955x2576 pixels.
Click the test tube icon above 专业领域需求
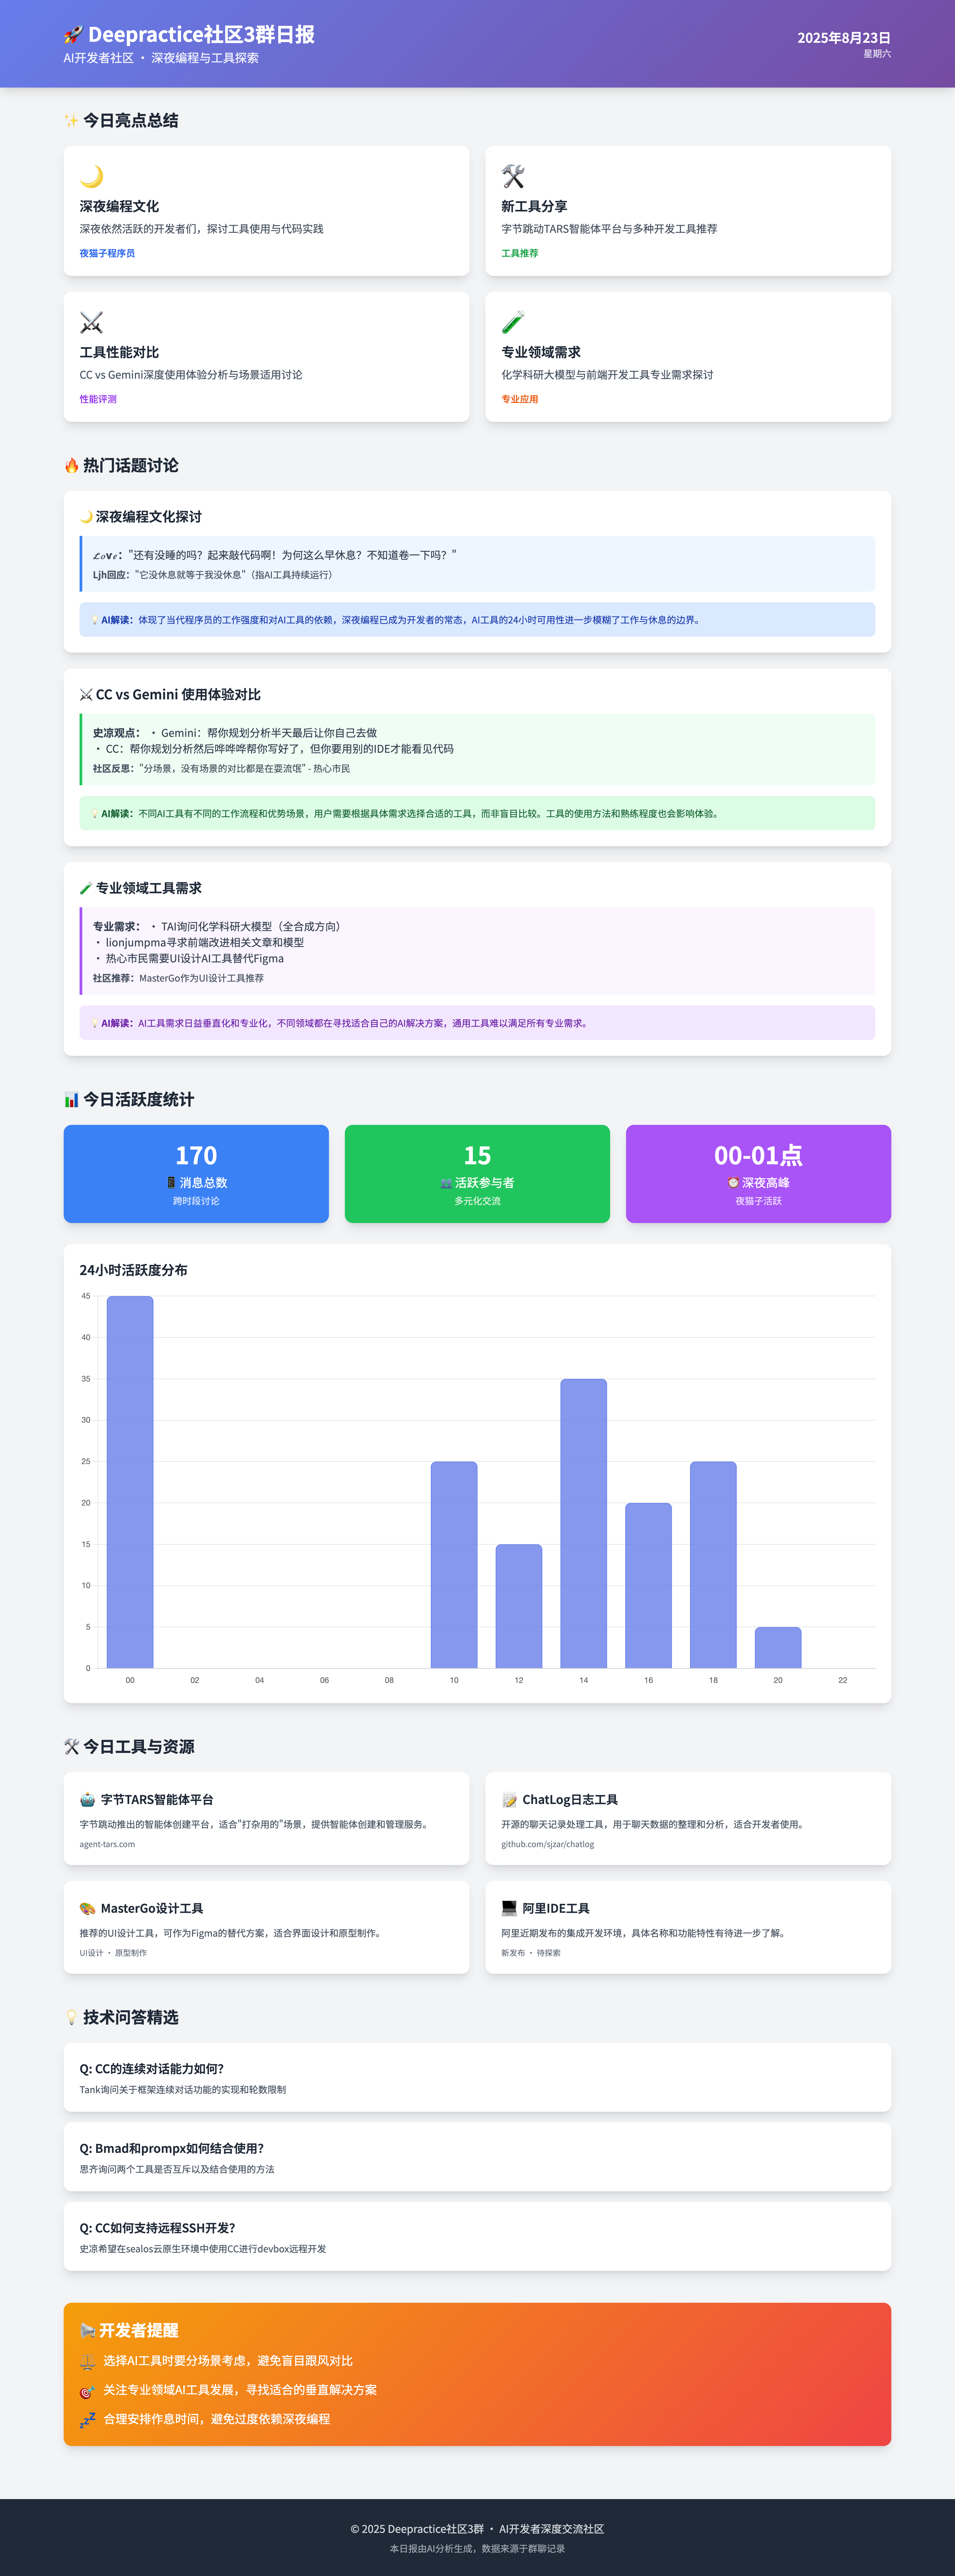513,322
